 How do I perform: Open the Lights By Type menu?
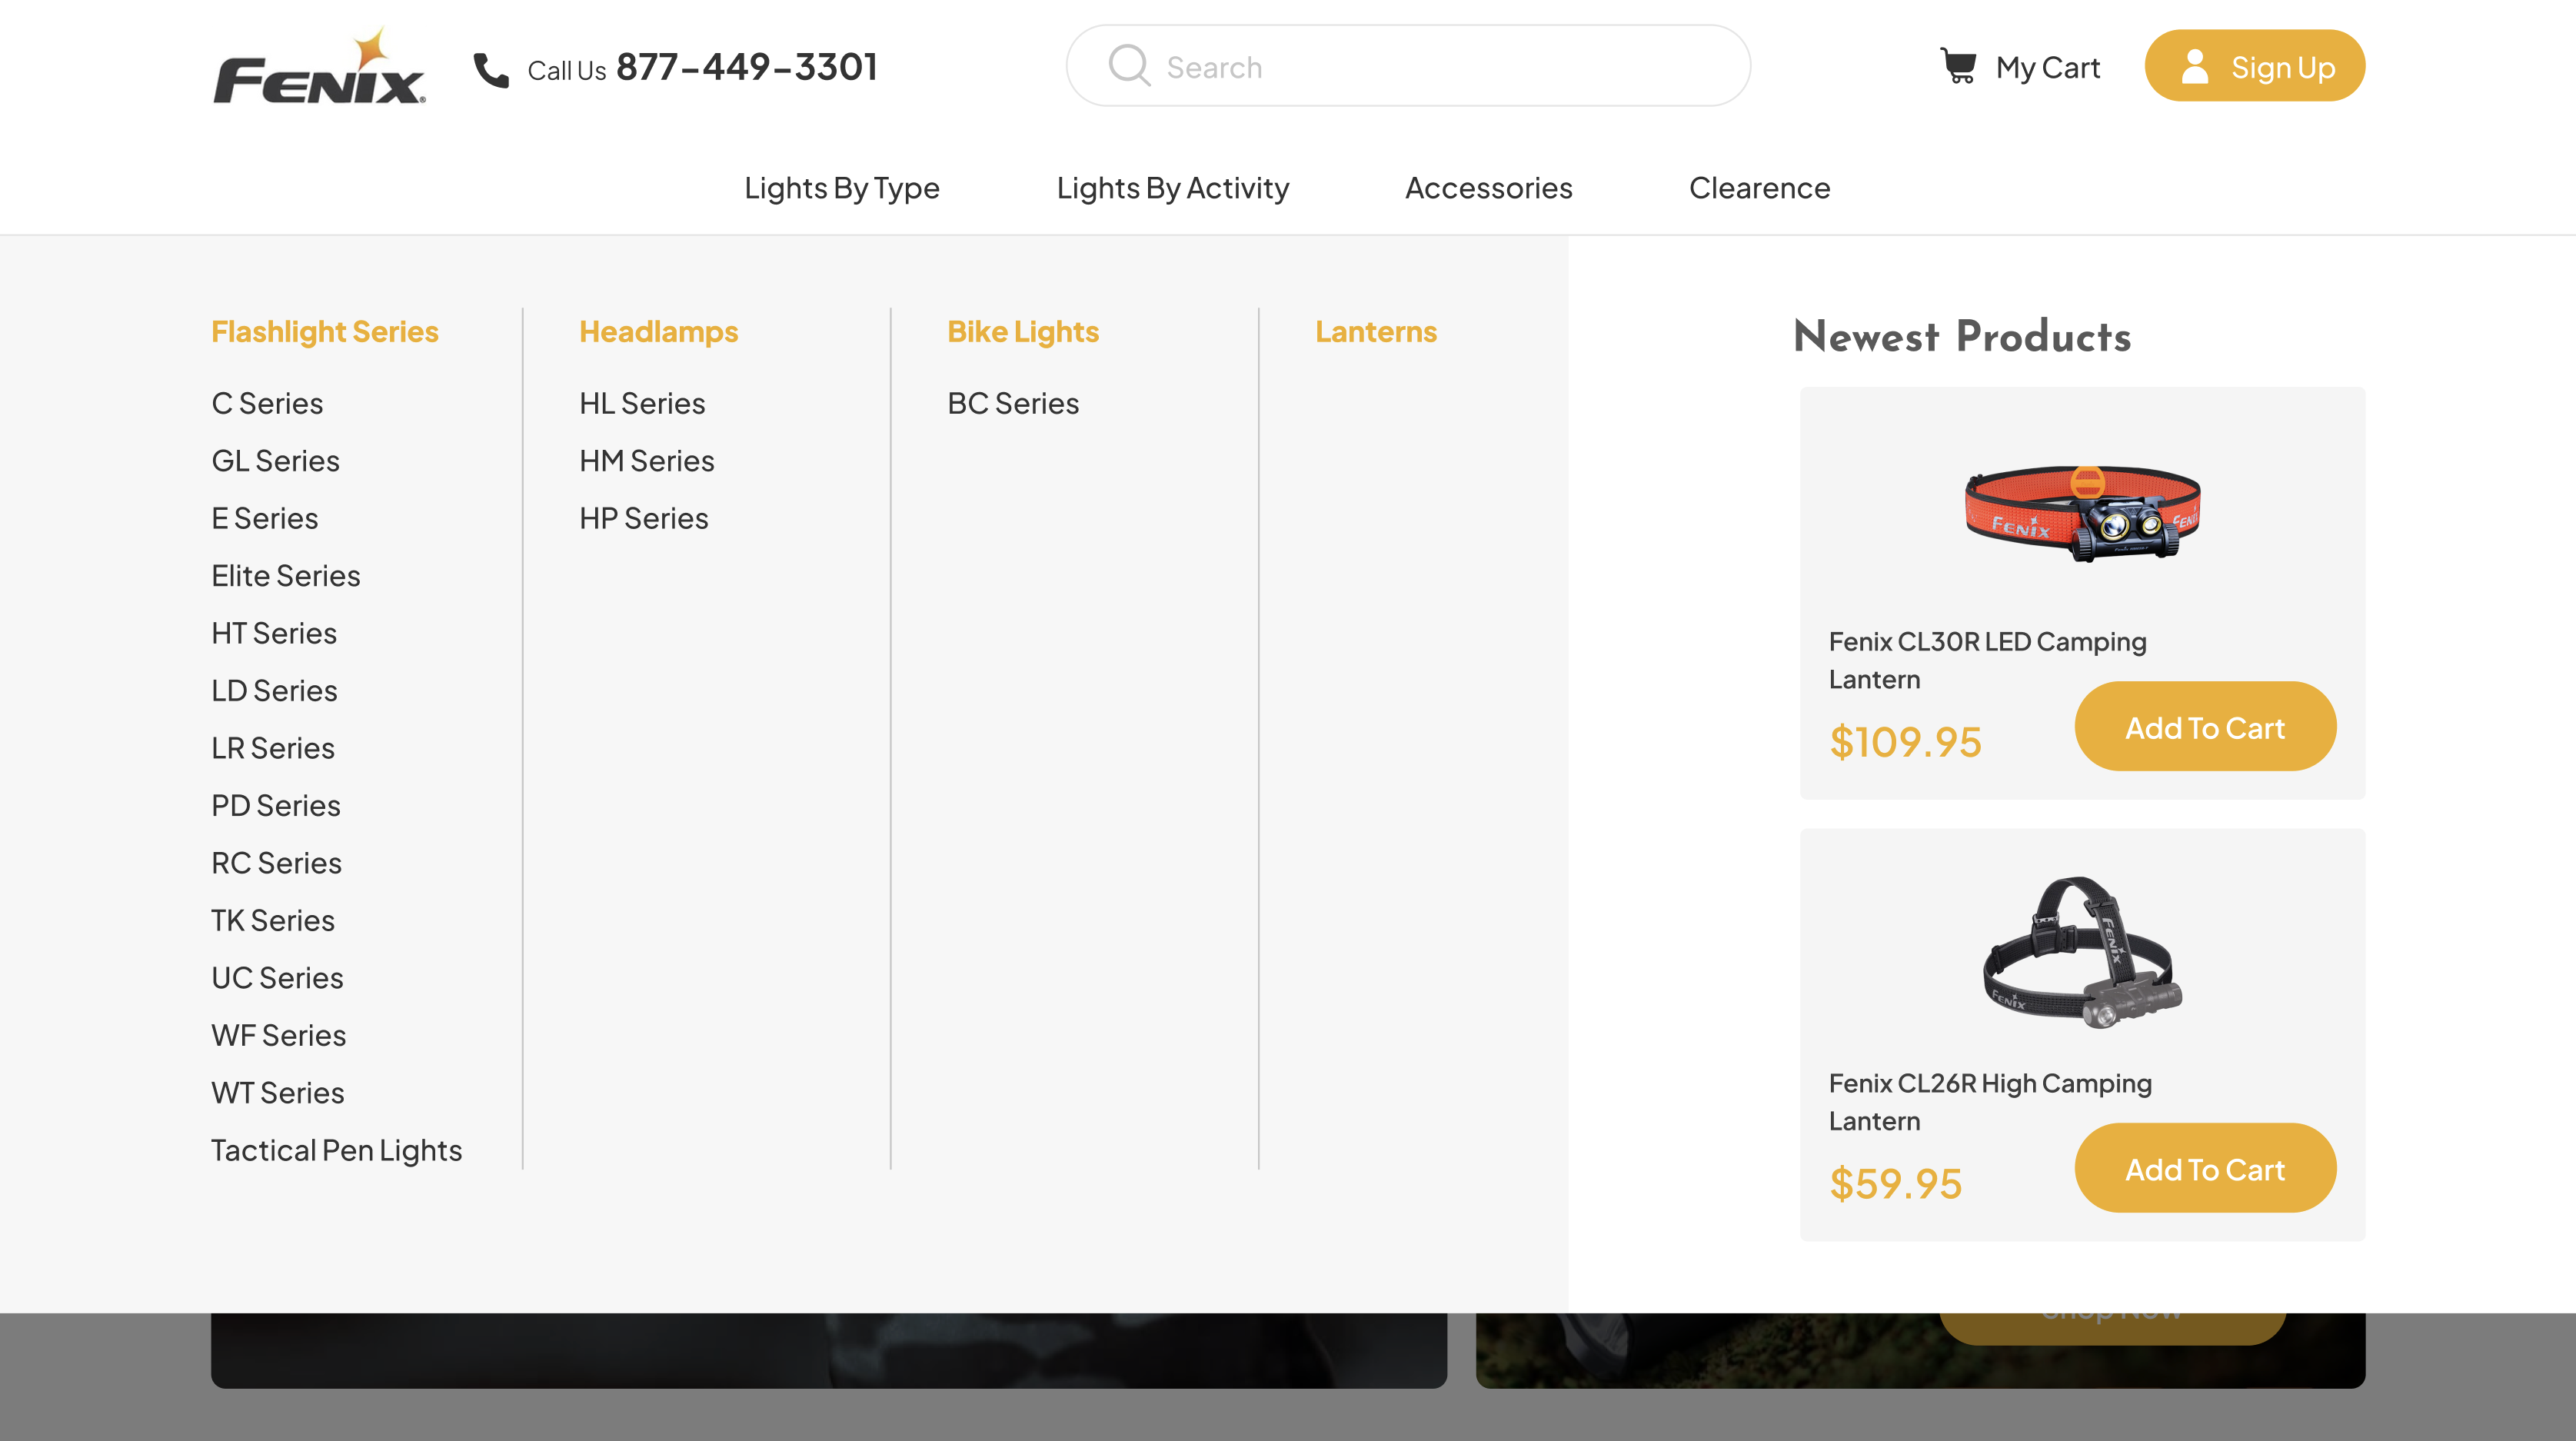click(842, 188)
